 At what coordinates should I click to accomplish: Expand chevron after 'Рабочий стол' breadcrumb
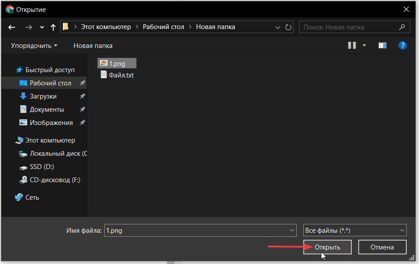point(190,27)
